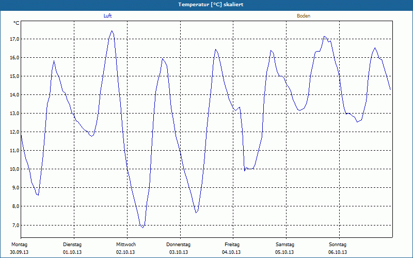Click the Montag day label

(19, 245)
